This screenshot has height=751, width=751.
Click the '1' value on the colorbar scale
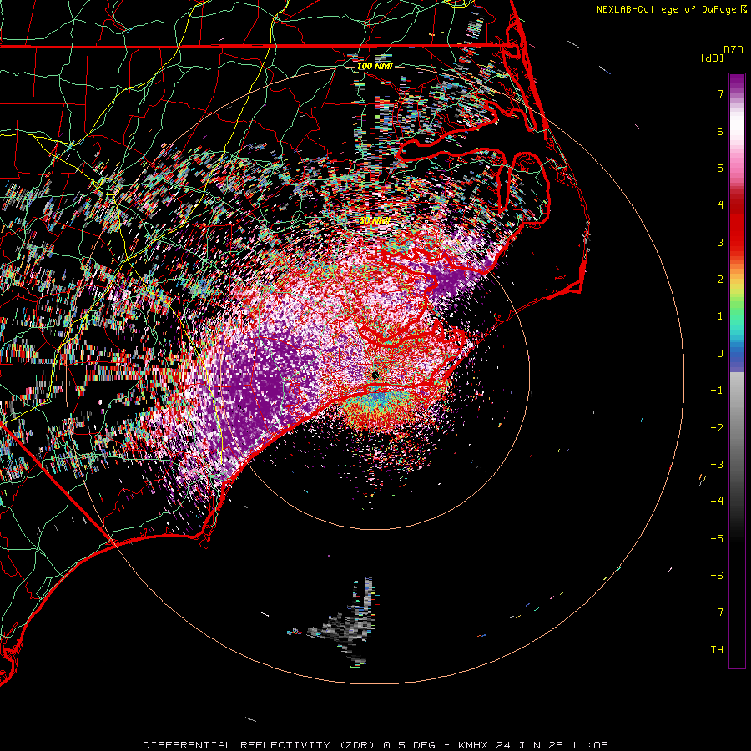pos(720,316)
